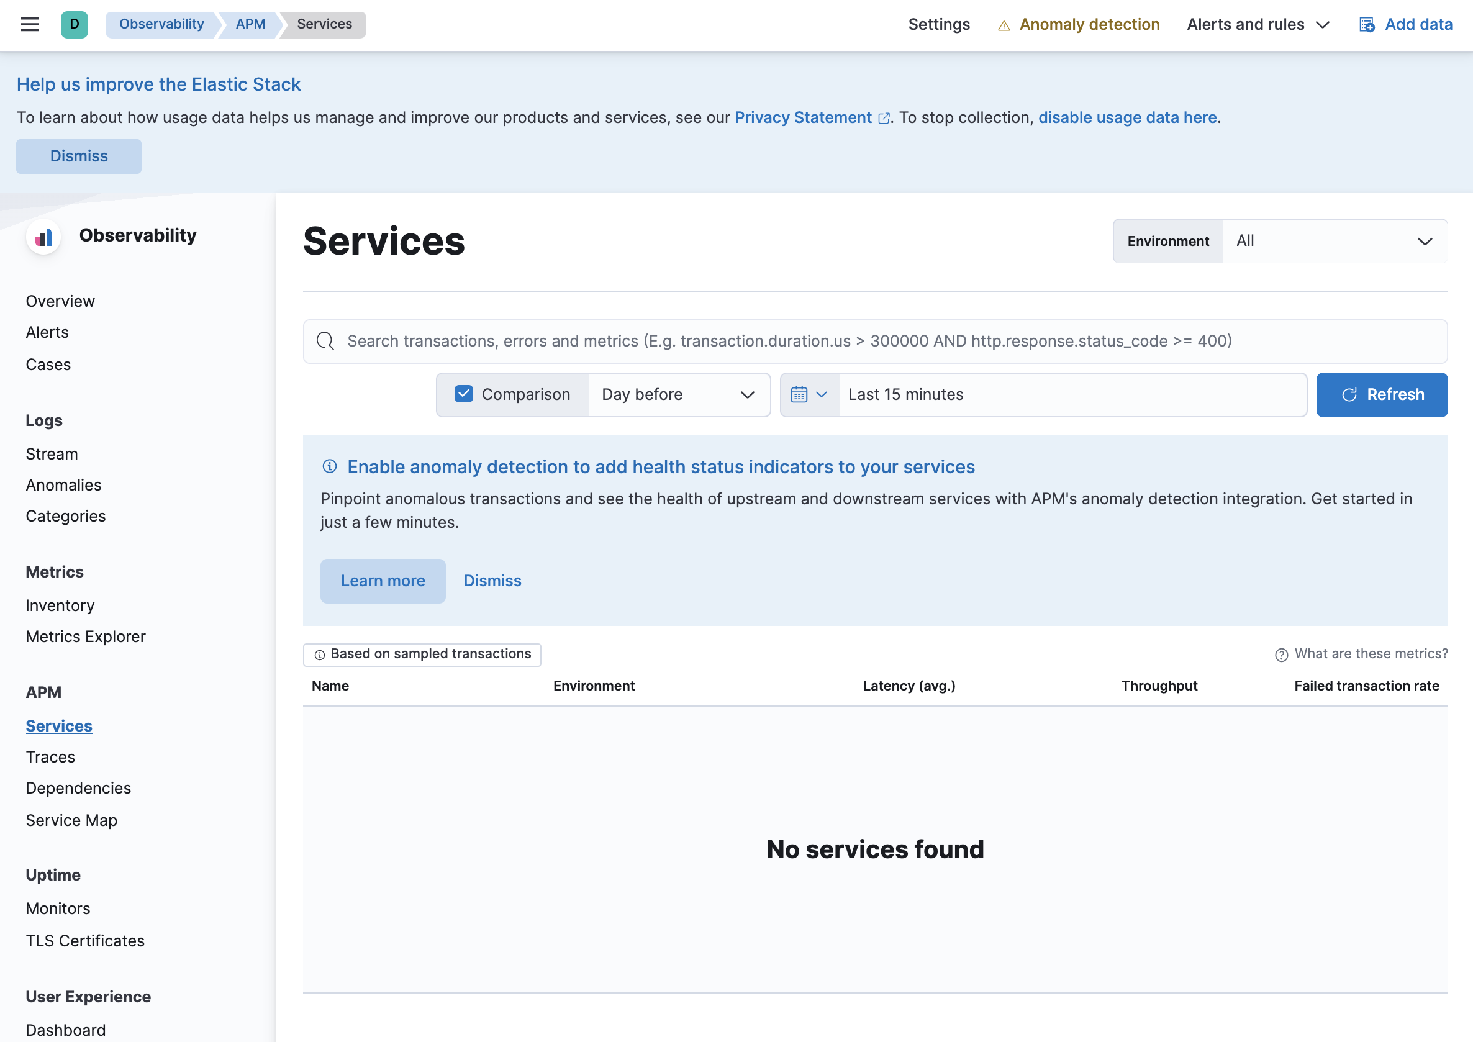Sort by Latency (avg.) column header
The image size is (1473, 1042).
909,686
